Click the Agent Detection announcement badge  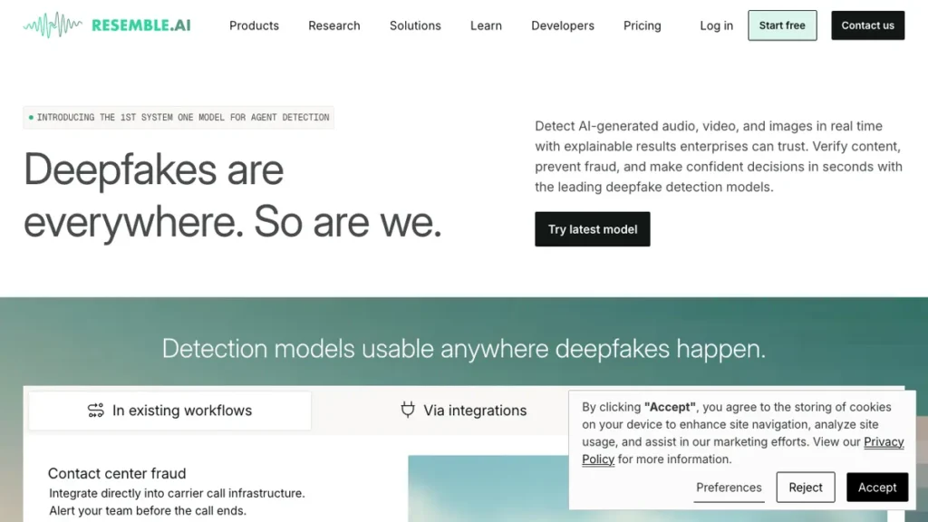click(179, 117)
